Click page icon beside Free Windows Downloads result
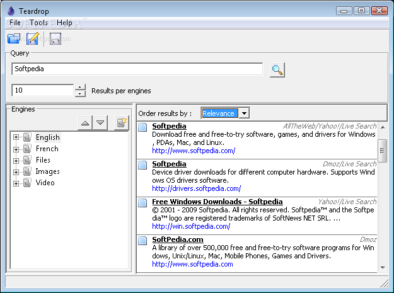The height and width of the screenshot is (293, 394). [x=142, y=203]
